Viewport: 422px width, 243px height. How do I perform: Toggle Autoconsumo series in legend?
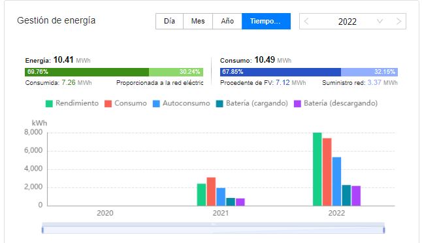[182, 103]
